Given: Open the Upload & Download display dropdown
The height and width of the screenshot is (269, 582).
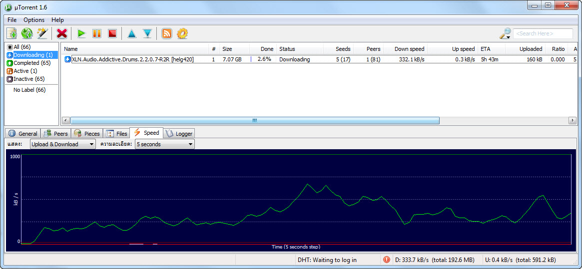Looking at the screenshot, I should [63, 144].
